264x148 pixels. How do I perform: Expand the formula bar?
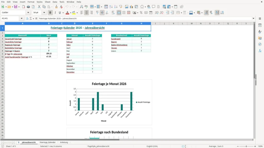click(253, 18)
